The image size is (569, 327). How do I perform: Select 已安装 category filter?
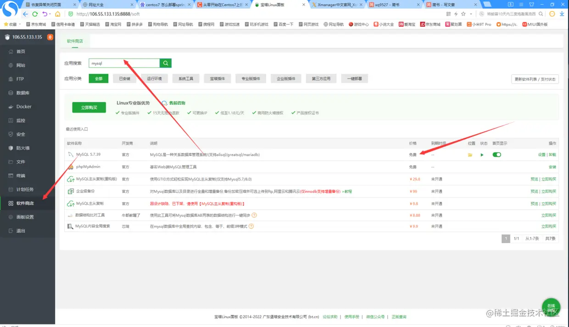pyautogui.click(x=125, y=79)
